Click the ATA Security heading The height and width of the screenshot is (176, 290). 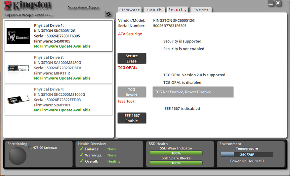130,34
